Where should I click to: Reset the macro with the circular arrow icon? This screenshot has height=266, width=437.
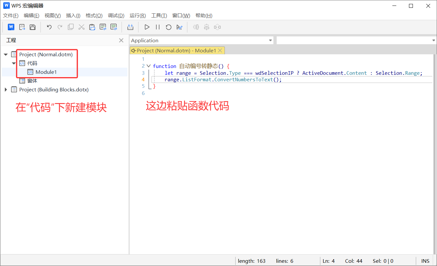point(168,27)
